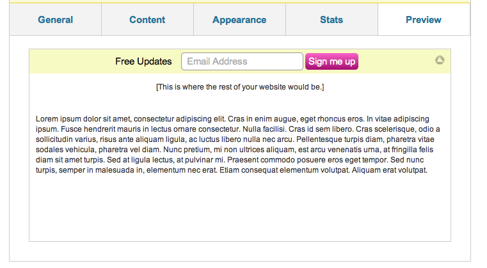Click 'Etiam consequat elementum volutpat' sentence
Viewport: 487px width, 268px height.
tap(284, 170)
